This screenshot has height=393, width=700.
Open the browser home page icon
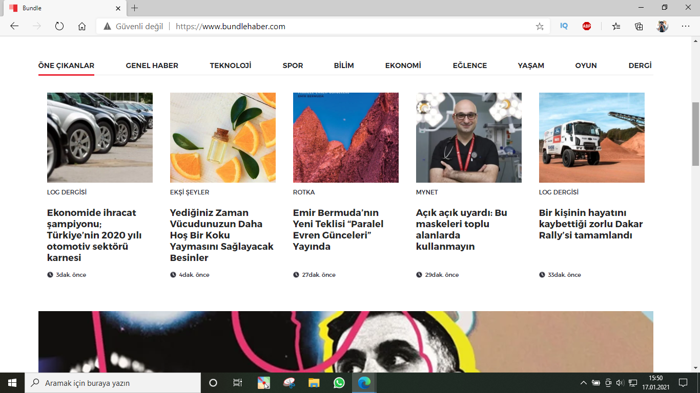pyautogui.click(x=82, y=26)
